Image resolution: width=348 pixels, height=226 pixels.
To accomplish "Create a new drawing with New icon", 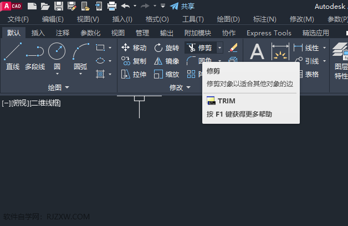I will [x=32, y=6].
